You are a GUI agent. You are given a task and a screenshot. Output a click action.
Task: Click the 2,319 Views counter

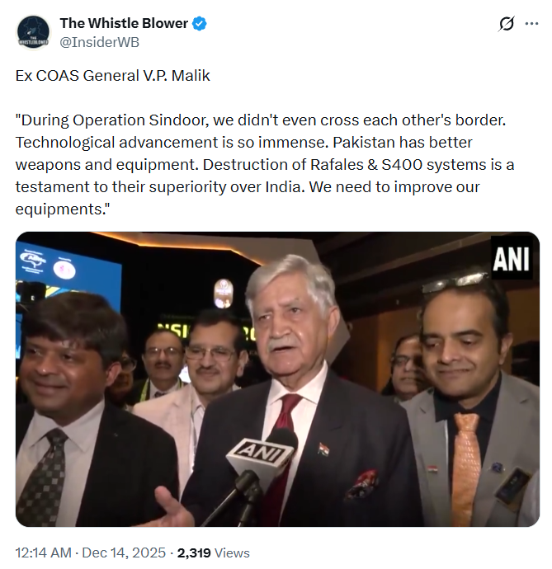pyautogui.click(x=214, y=553)
